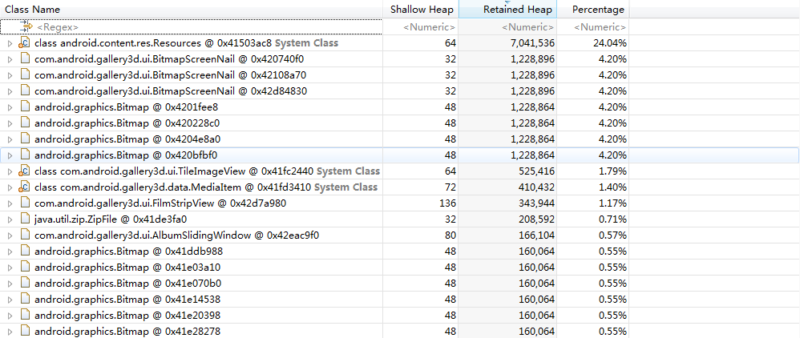Expand AlbumSlidingWindow @ 0x42eac9f0 row

pyautogui.click(x=9, y=235)
